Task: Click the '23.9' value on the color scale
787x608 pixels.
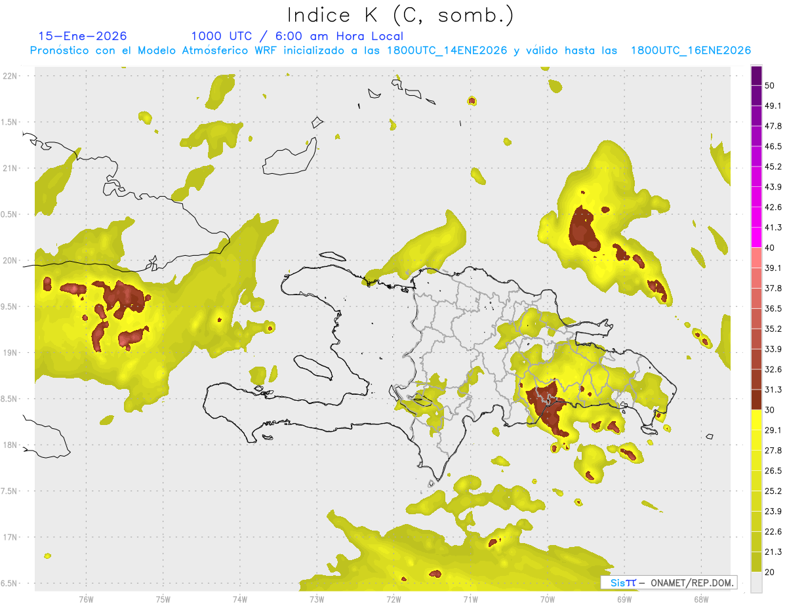Action: (773, 512)
